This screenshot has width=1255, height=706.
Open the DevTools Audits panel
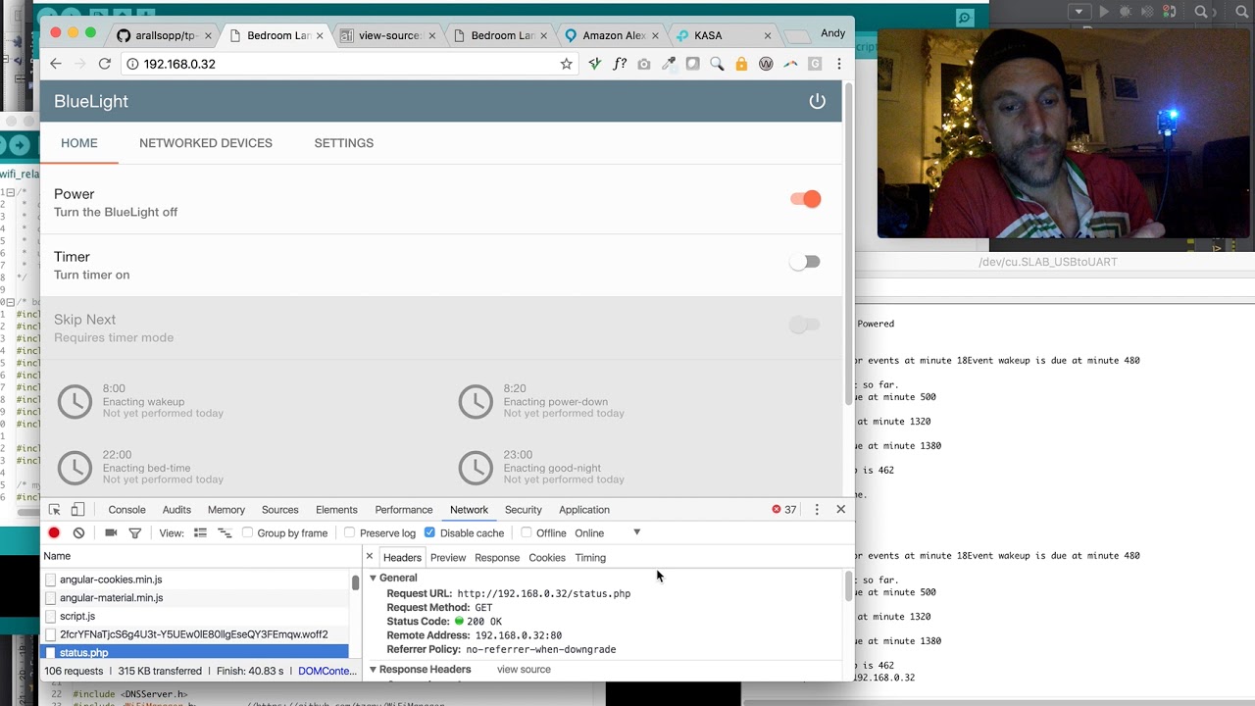click(176, 510)
